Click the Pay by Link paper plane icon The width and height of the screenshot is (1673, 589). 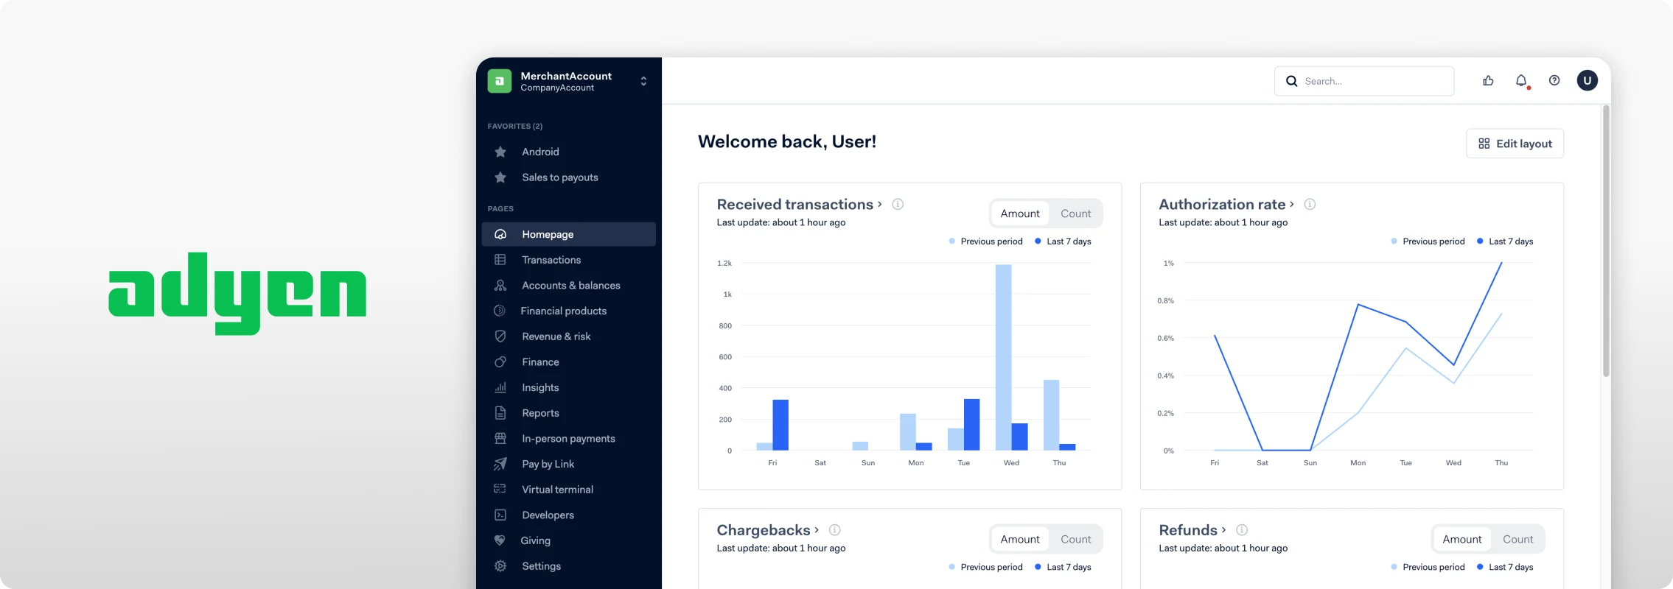[500, 464]
